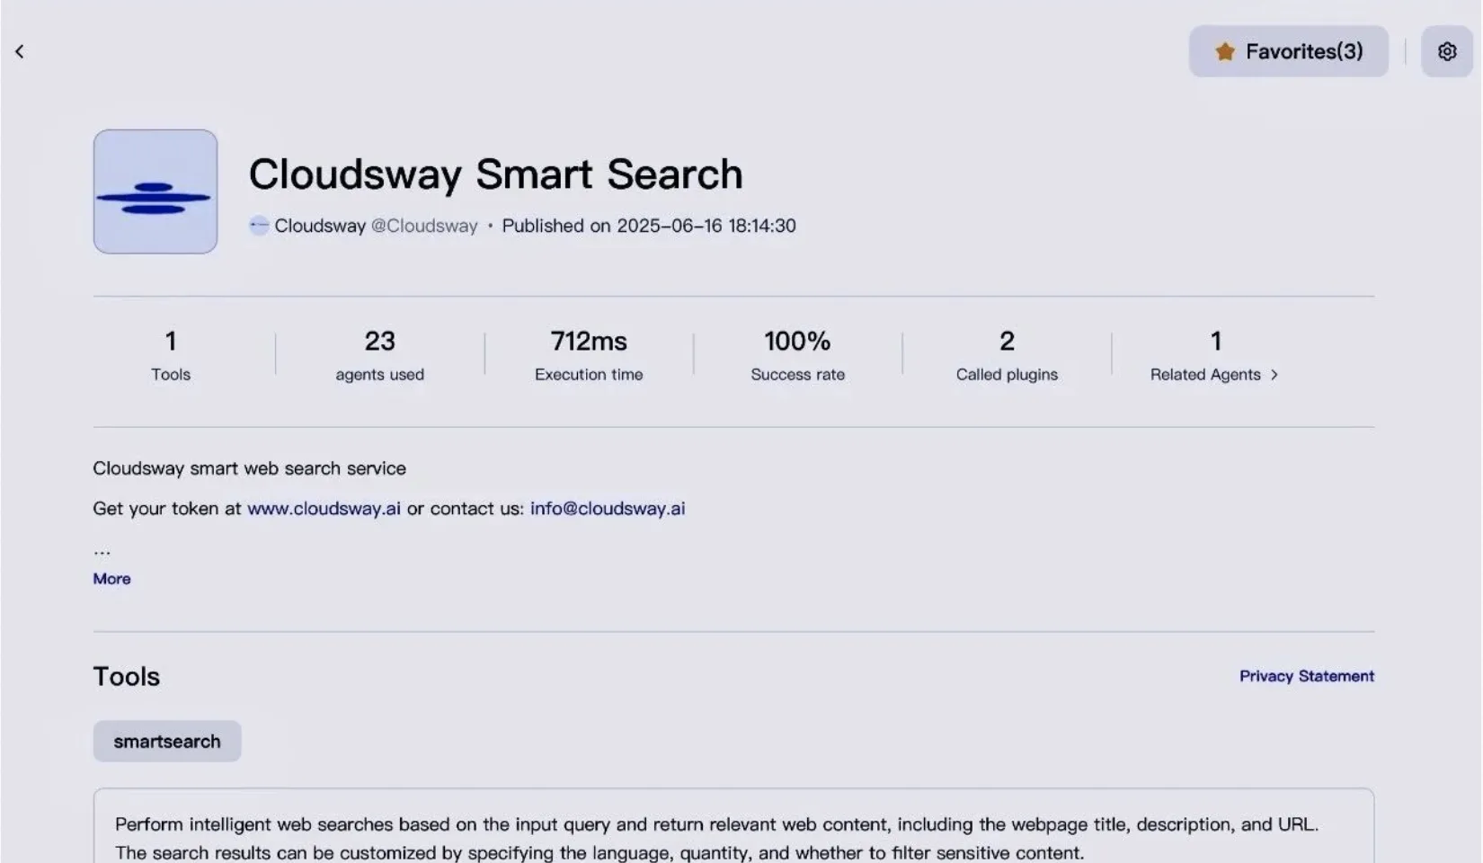This screenshot has width=1483, height=863.
Task: Click the 2 Called plugins stat
Action: 1007,356
